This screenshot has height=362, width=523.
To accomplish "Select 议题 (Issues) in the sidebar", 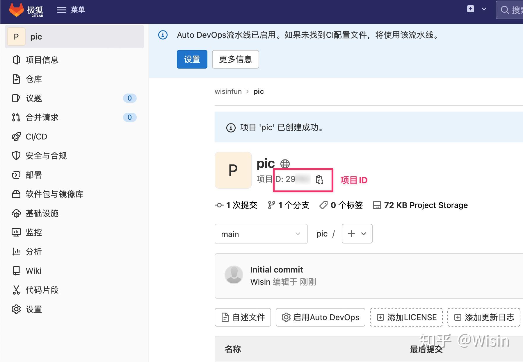I will point(33,98).
